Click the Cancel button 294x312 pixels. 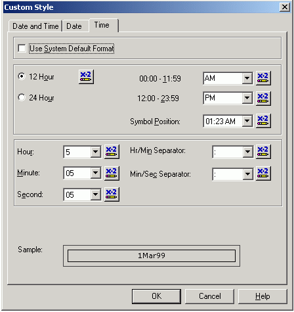pyautogui.click(x=210, y=296)
